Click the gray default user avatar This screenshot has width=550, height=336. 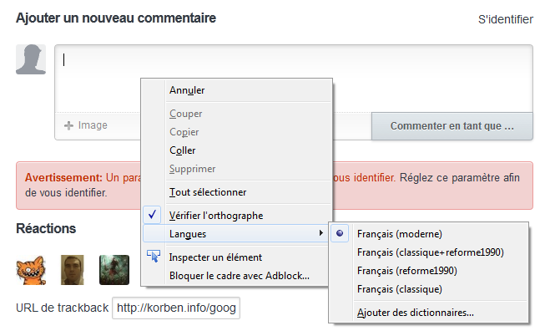(31, 59)
